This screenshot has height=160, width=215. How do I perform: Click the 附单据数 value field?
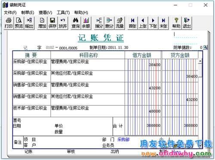pyautogui.click(x=201, y=47)
